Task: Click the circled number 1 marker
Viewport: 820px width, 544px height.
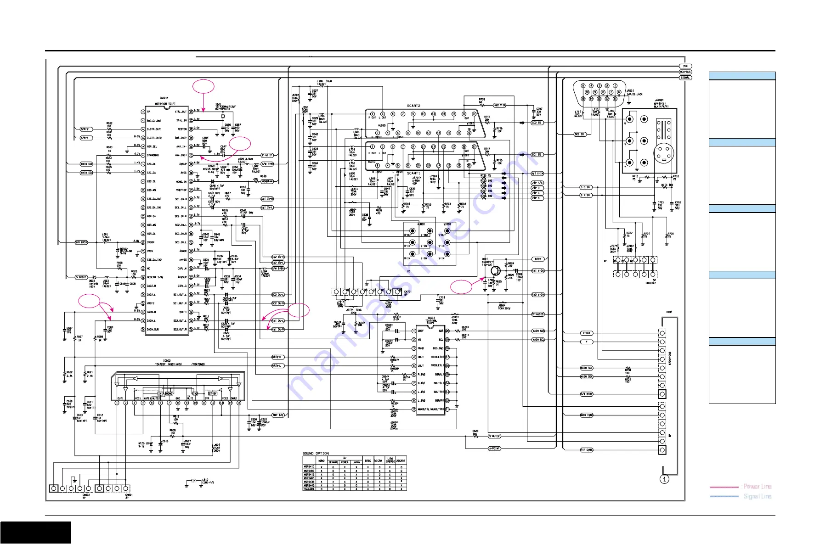Action: click(x=664, y=479)
